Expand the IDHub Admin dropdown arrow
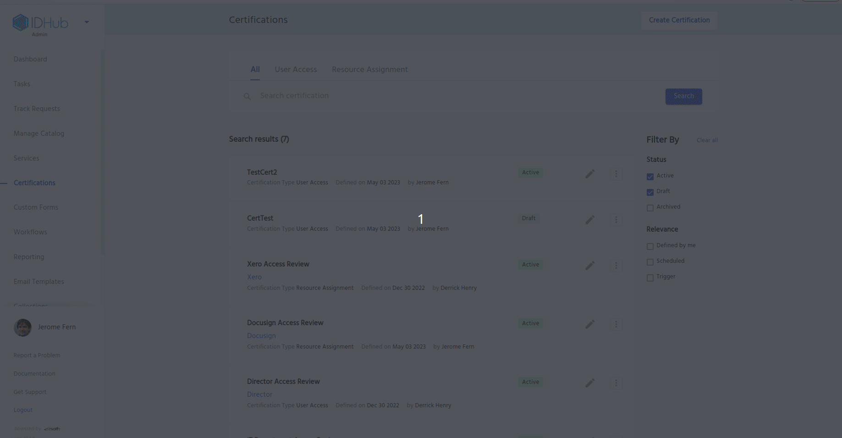 click(x=87, y=22)
